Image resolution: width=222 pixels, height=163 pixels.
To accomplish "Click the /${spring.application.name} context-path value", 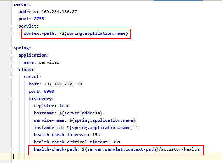I will click(x=94, y=33).
